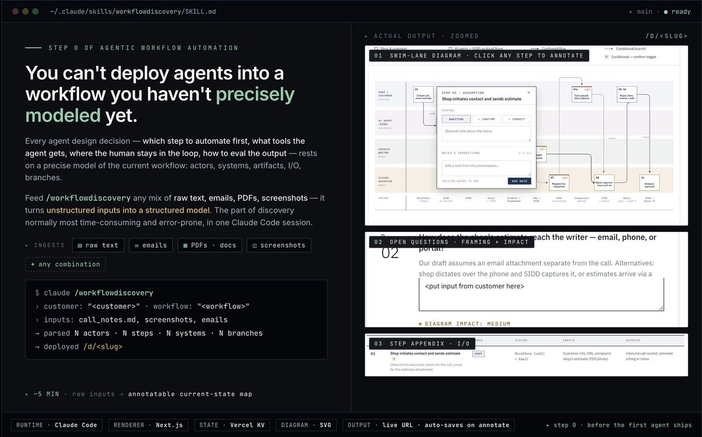
Task: Click the 'Output · live URL' footer chip
Action: pyautogui.click(x=429, y=425)
